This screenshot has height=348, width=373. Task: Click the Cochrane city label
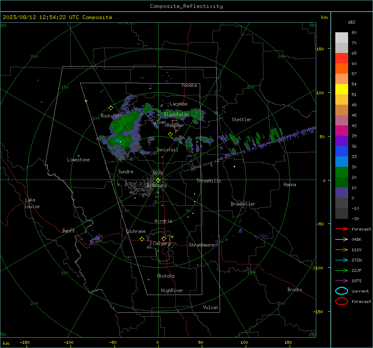click(136, 231)
